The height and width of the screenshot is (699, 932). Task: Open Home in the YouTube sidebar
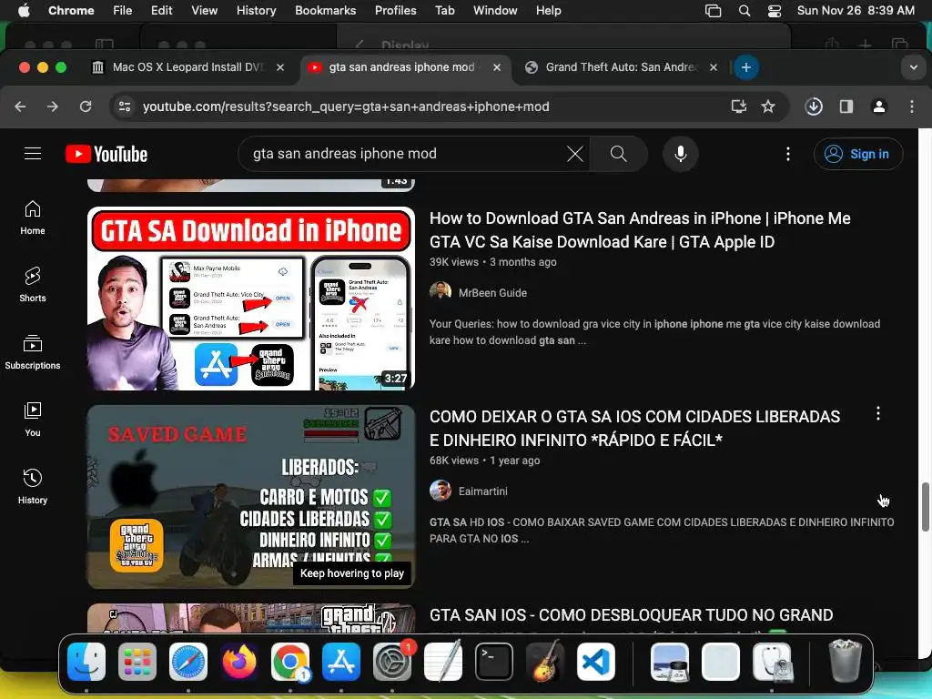pos(33,218)
